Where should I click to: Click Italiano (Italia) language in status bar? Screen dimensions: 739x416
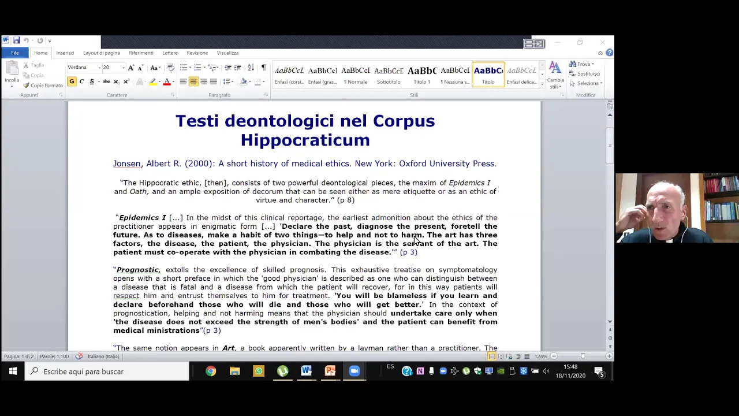pos(103,356)
